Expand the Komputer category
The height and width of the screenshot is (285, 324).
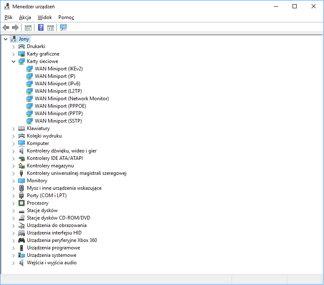tap(13, 143)
